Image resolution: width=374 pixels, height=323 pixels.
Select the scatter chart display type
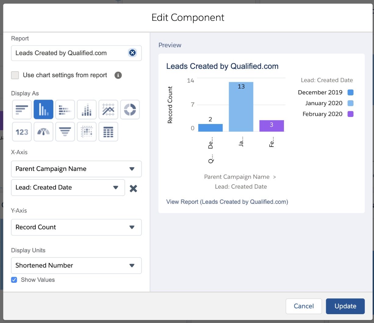click(x=87, y=132)
